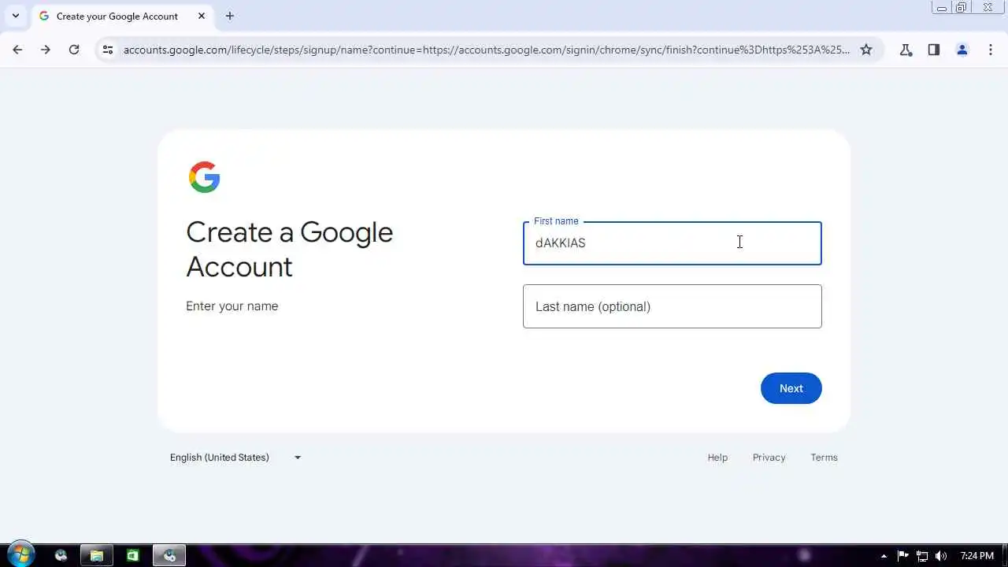Click the Enter your name text
Viewport: 1008px width, 567px height.
(x=232, y=306)
